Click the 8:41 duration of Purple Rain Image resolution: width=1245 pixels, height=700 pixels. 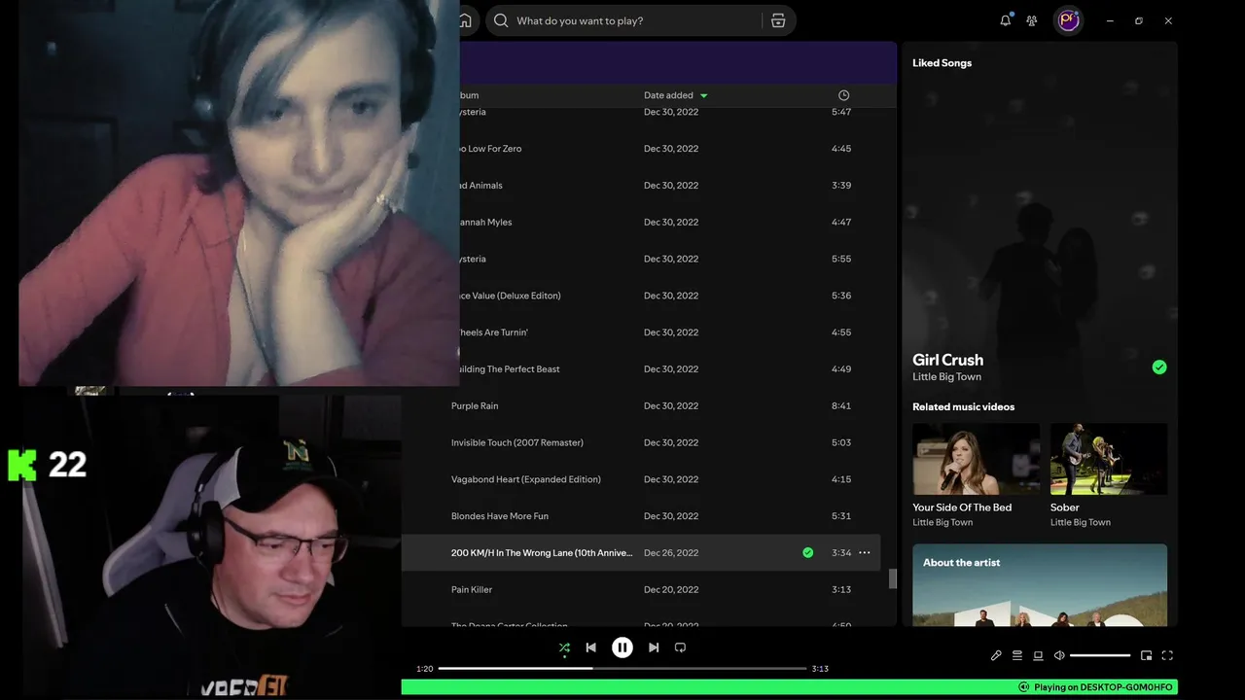coord(841,405)
